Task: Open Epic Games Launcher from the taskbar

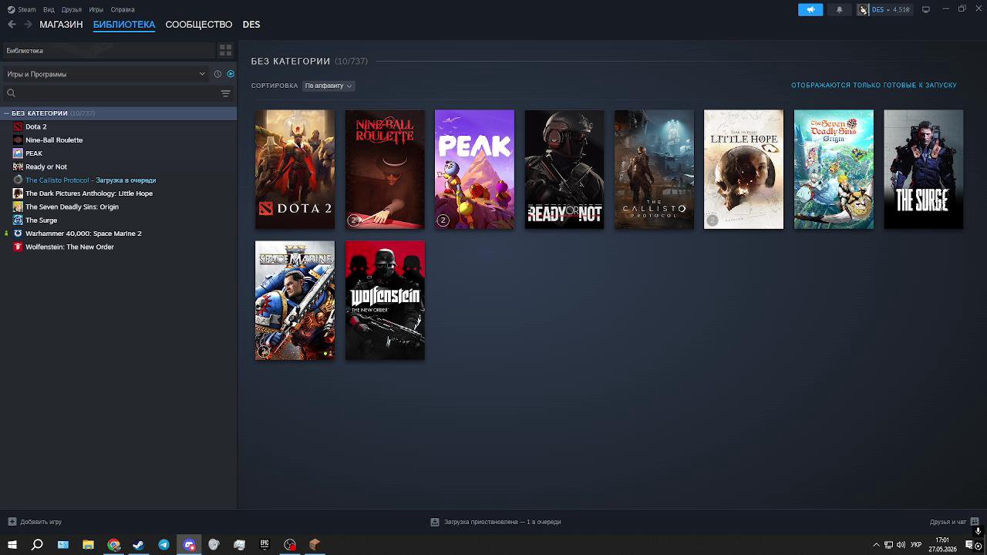Action: (264, 545)
